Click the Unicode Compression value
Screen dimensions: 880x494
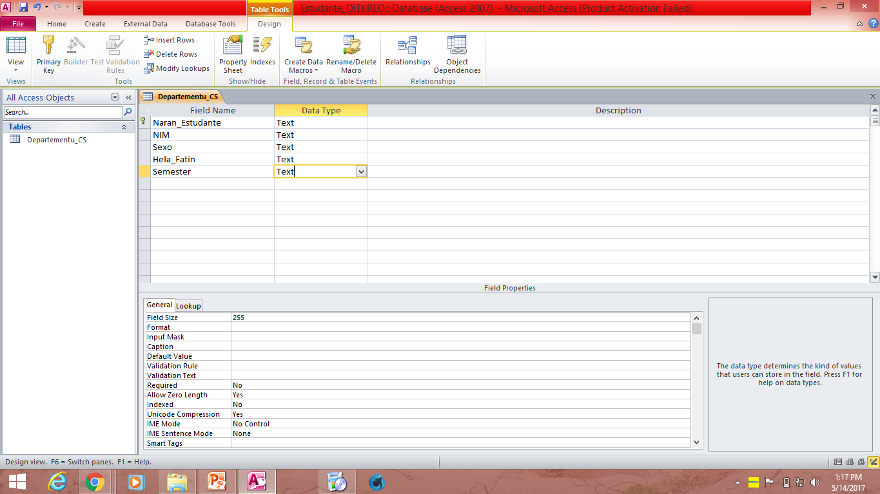point(460,414)
